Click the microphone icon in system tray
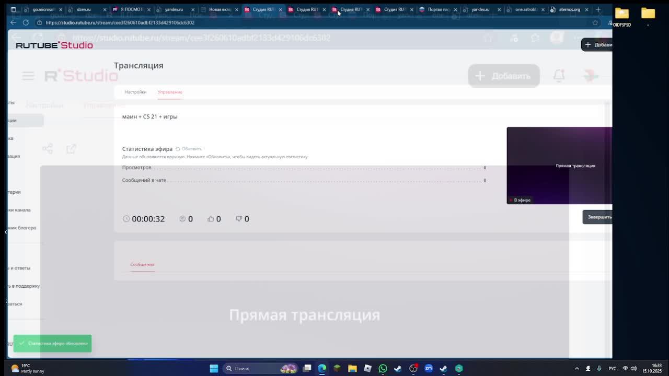669x376 pixels. [599, 368]
